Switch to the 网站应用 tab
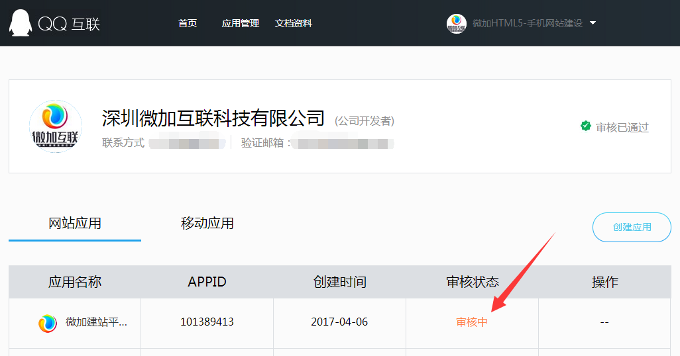 click(75, 223)
